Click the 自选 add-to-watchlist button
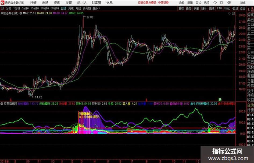This screenshot has height=163, width=254. (x=235, y=8)
